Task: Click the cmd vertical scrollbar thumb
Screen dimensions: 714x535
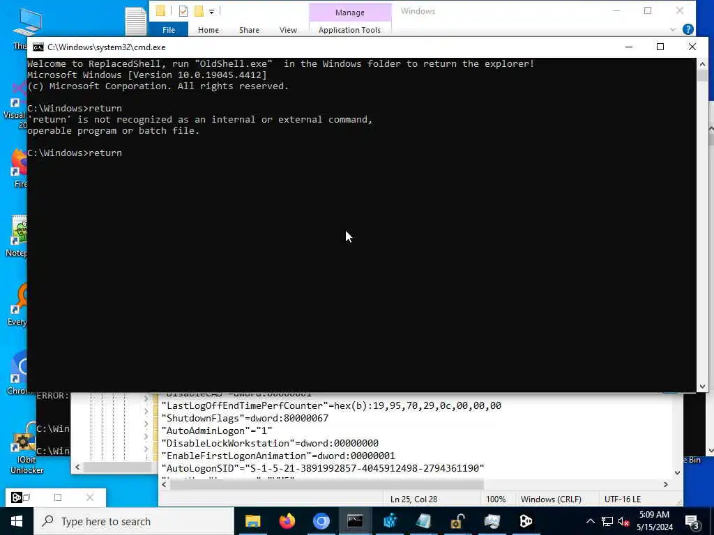Action: pos(701,75)
